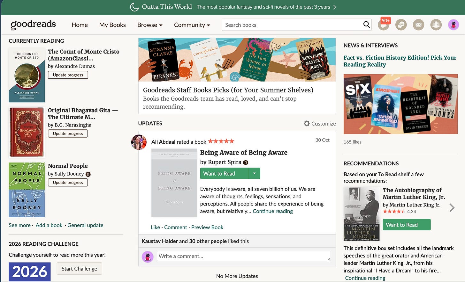The height and width of the screenshot is (282, 465).
Task: Click Kaustav Halder's name
Action: tap(160, 241)
